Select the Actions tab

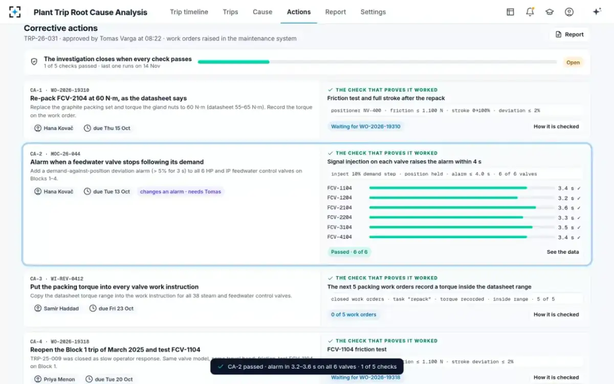click(299, 12)
